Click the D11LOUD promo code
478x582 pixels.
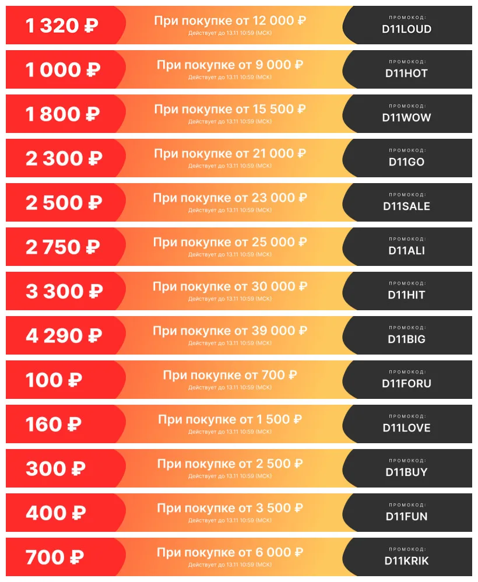407,29
